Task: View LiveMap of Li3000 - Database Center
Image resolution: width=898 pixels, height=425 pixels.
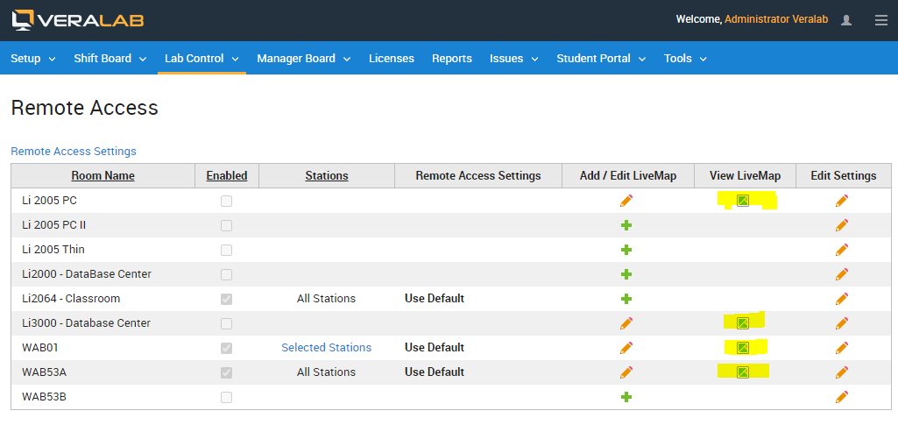Action: [743, 323]
